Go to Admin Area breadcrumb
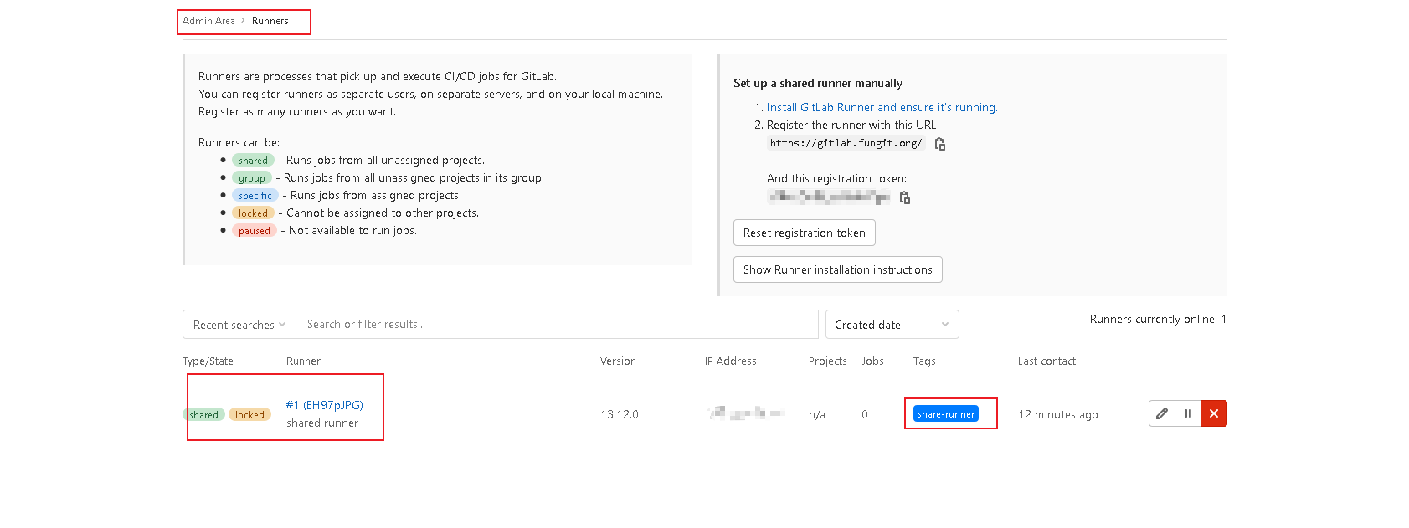 208,21
